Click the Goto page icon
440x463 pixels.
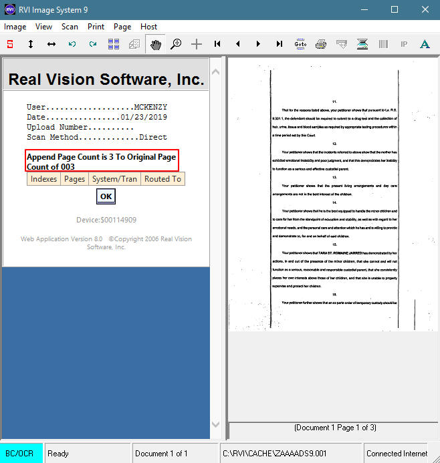point(300,44)
